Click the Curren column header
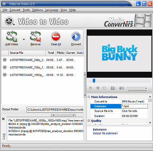This screenshot has height=151, width=153. (x=71, y=53)
